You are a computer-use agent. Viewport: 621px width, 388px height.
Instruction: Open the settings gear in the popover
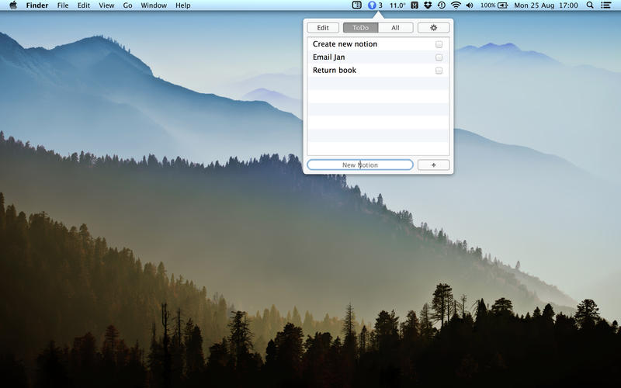pyautogui.click(x=433, y=28)
